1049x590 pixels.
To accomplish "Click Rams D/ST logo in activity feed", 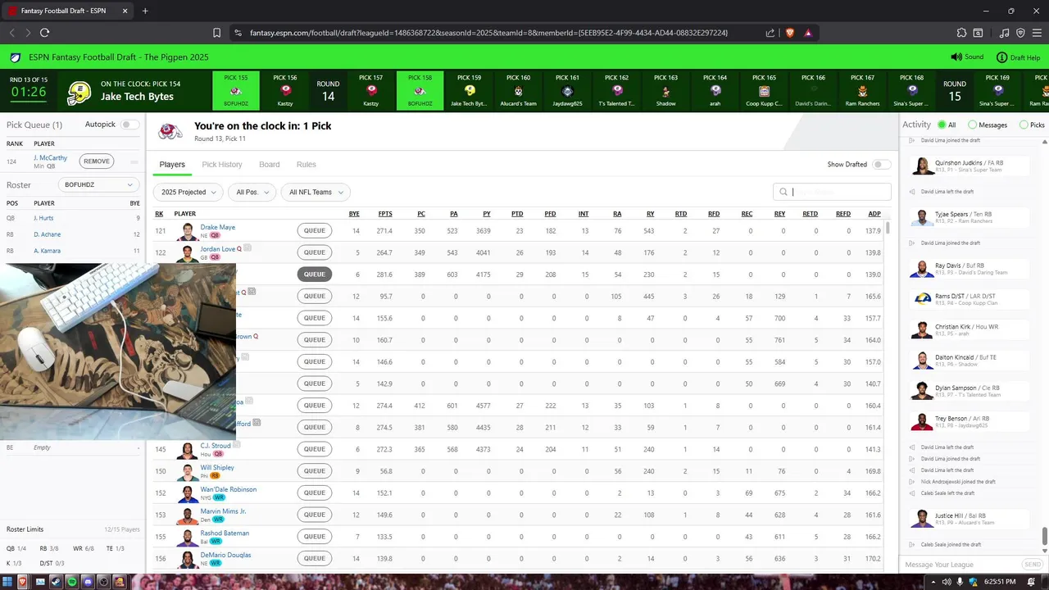I will 923,298.
